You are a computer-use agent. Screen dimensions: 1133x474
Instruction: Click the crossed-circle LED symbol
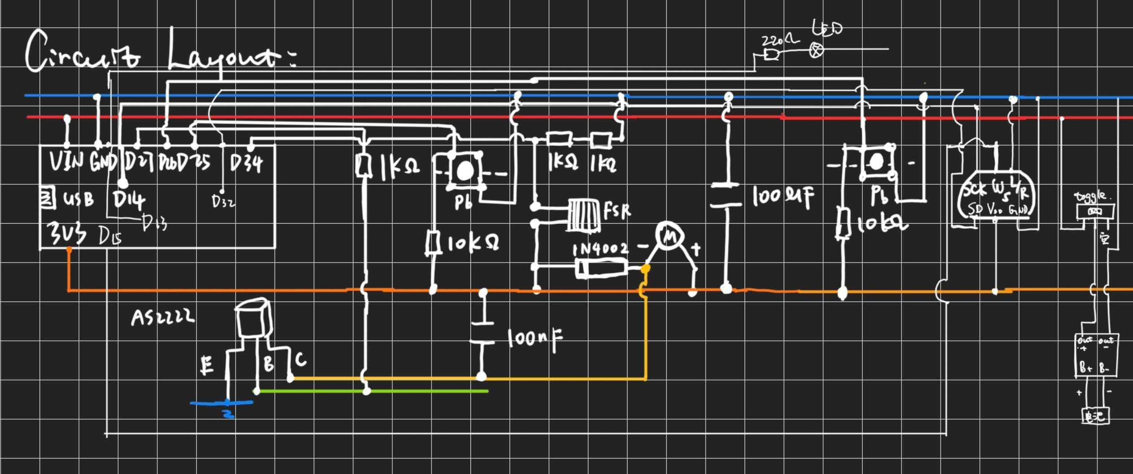pos(816,51)
